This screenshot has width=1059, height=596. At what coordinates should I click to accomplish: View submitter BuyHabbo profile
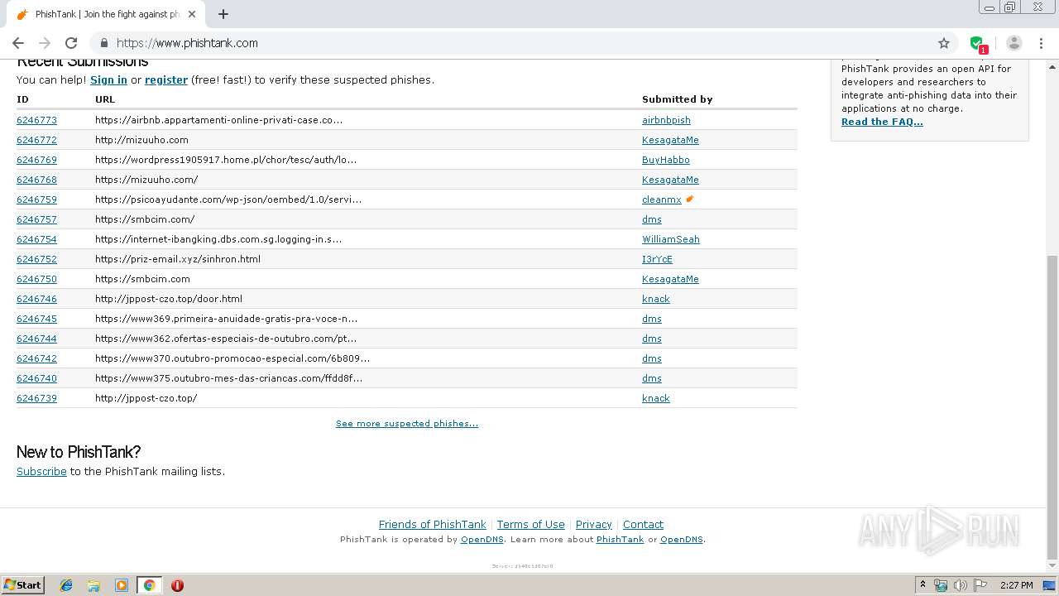[x=665, y=160]
